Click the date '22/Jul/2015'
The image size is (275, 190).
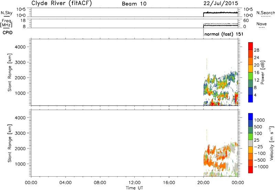click(221, 3)
